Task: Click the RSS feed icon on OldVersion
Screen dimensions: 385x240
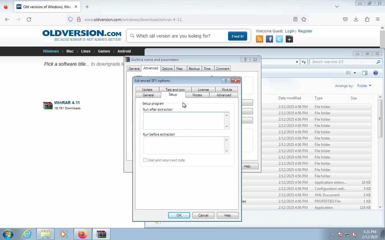Action: (260, 39)
